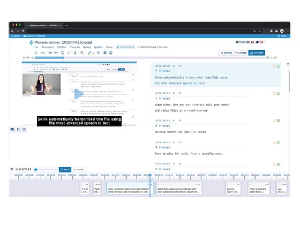The width and height of the screenshot is (300, 225).
Task: Click the Australian flag icon
Action: point(257,42)
